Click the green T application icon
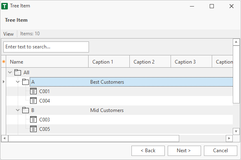This screenshot has width=241, height=160. click(x=5, y=6)
